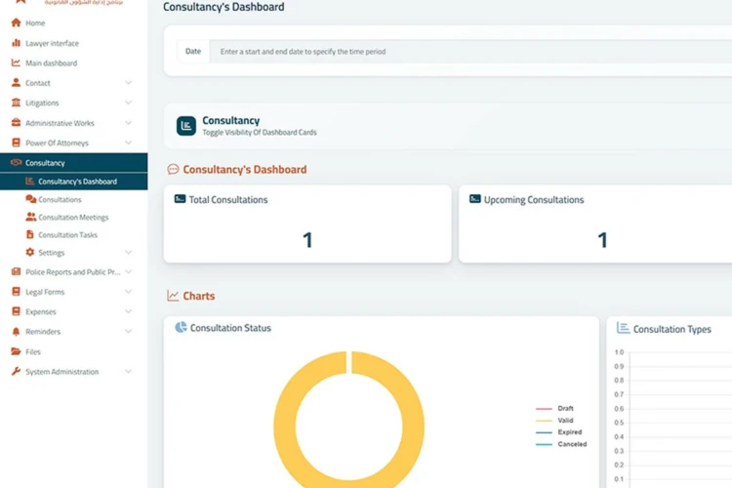Click the Upcoming Consultations card icon
This screenshot has width=732, height=488.
coord(474,199)
